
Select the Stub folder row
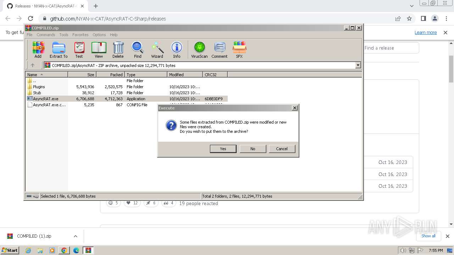point(127,93)
